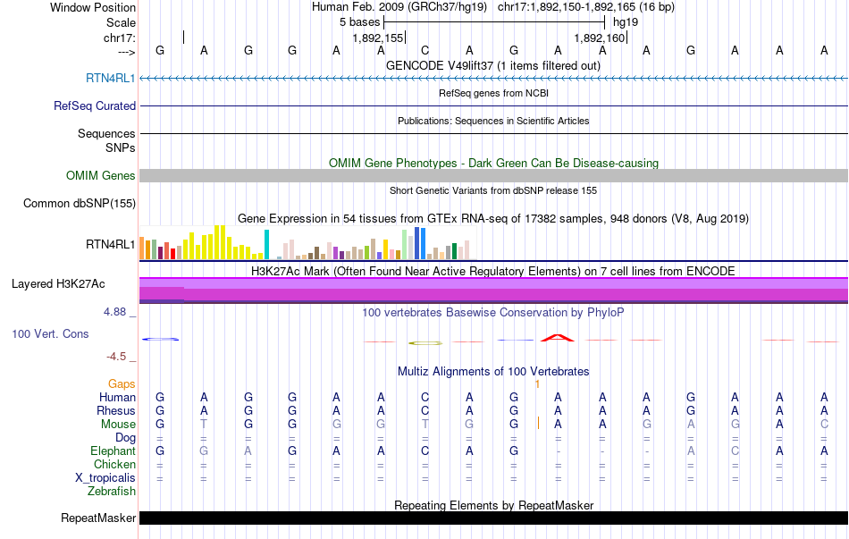Click the 100 Vert. Cons track label
Viewport: 849px width, 539px height.
(x=50, y=333)
